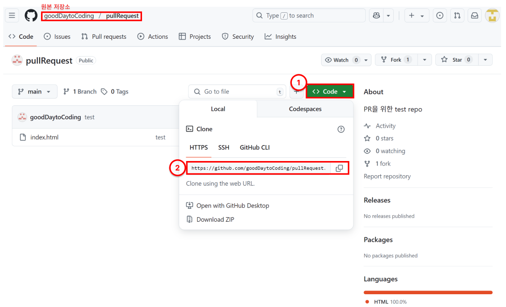Fork this repository
The width and height of the screenshot is (506, 307).
coord(396,60)
